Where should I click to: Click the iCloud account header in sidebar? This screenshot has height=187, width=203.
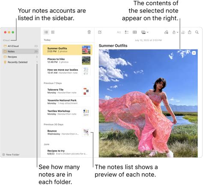(6, 40)
